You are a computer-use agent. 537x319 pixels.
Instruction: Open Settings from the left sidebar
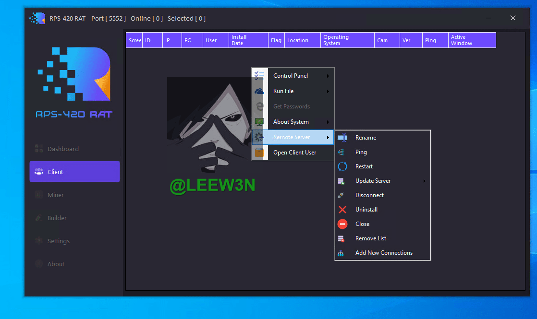(x=59, y=241)
